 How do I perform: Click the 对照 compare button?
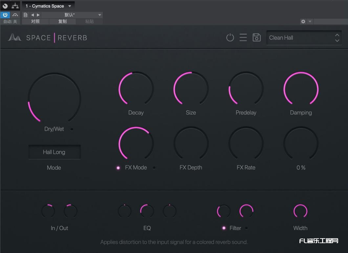click(35, 21)
